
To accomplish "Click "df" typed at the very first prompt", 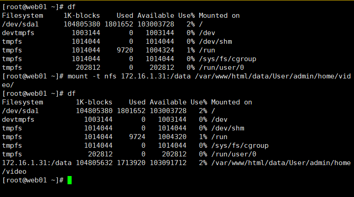I will (72, 7).
